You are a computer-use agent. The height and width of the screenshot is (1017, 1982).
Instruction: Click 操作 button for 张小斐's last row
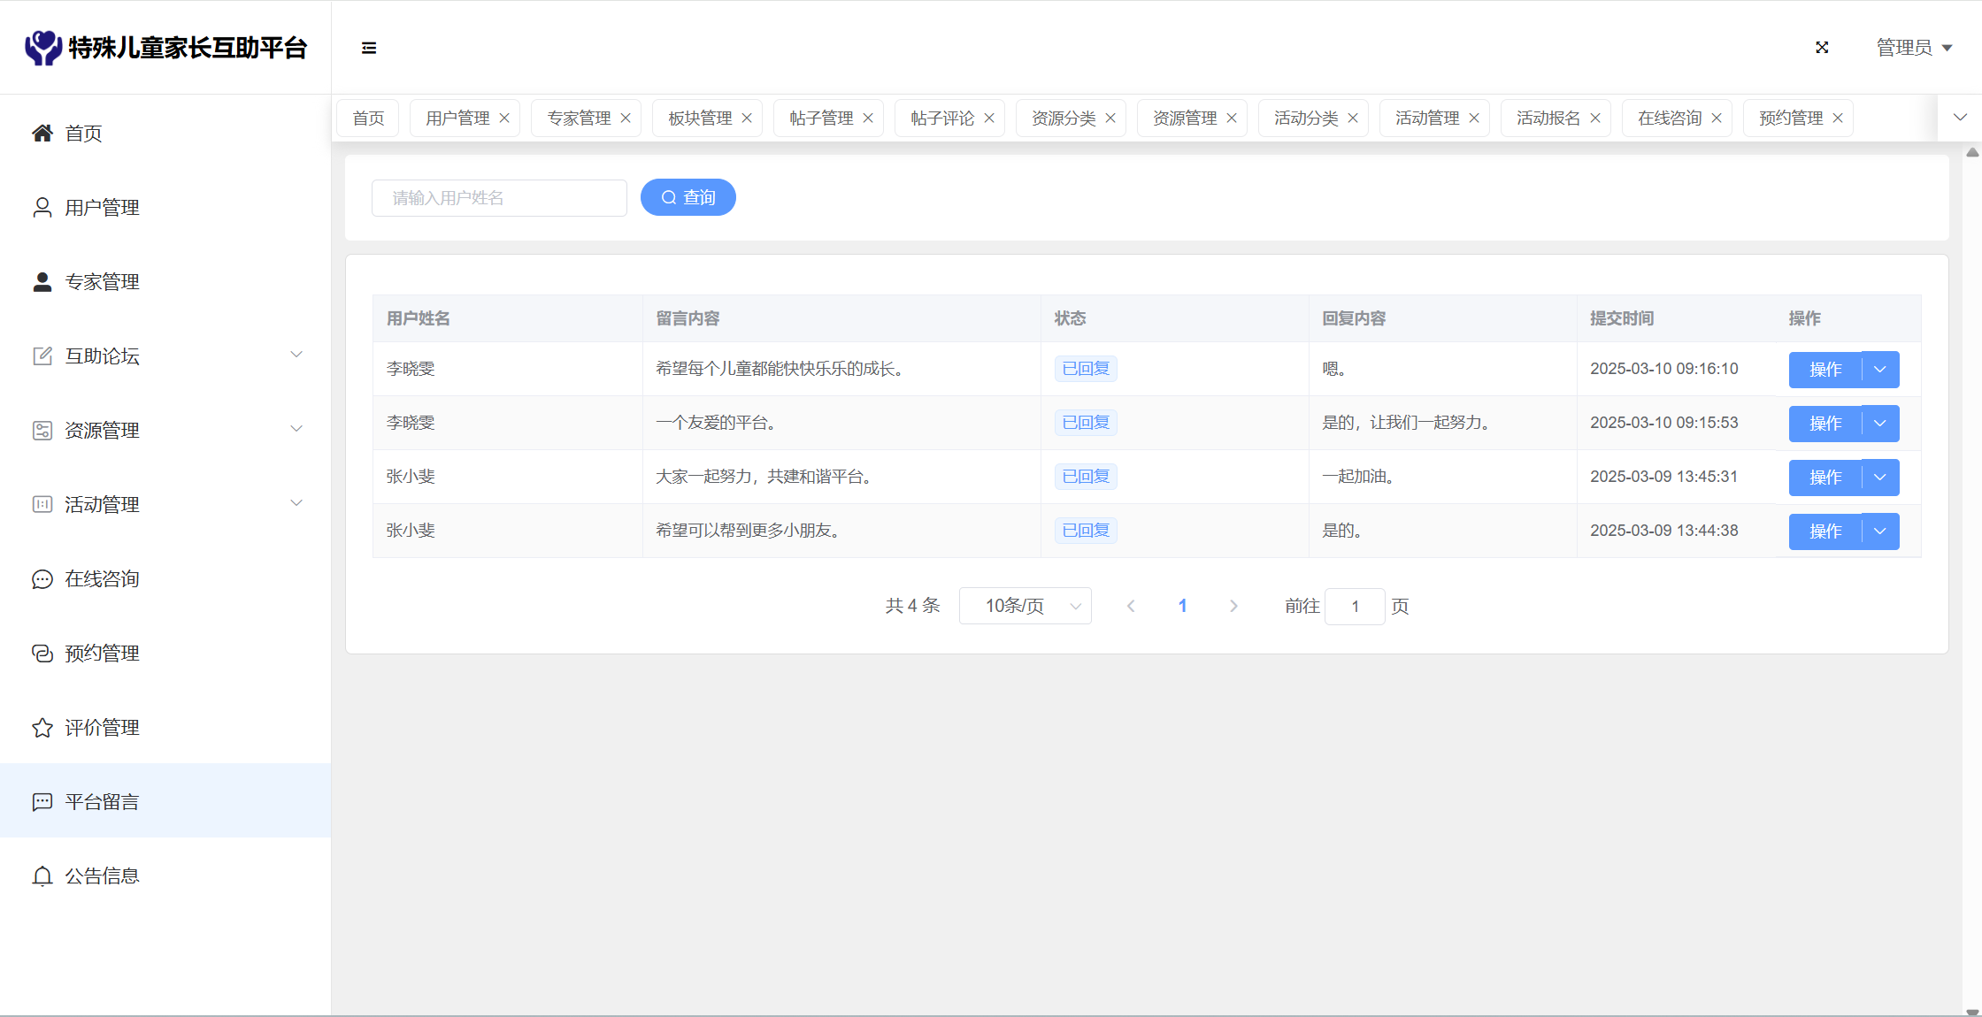(1825, 531)
